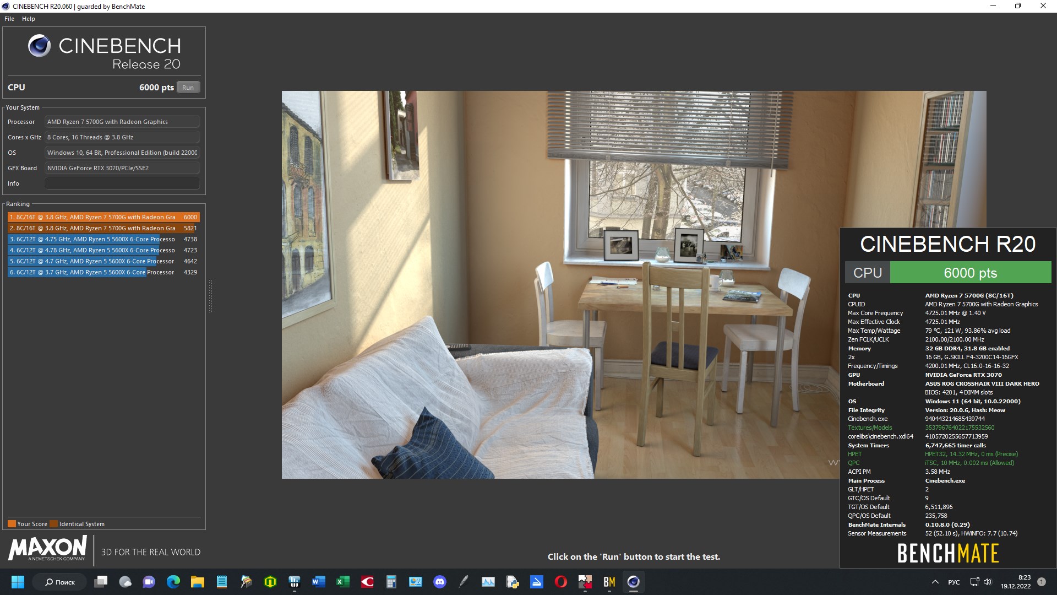Launch Microsoft Word from taskbar
This screenshot has width=1057, height=595.
(x=319, y=582)
